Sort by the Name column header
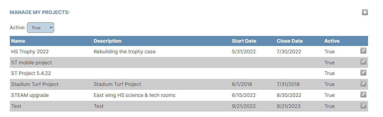Screen dimensions: 383x117 pyautogui.click(x=18, y=41)
